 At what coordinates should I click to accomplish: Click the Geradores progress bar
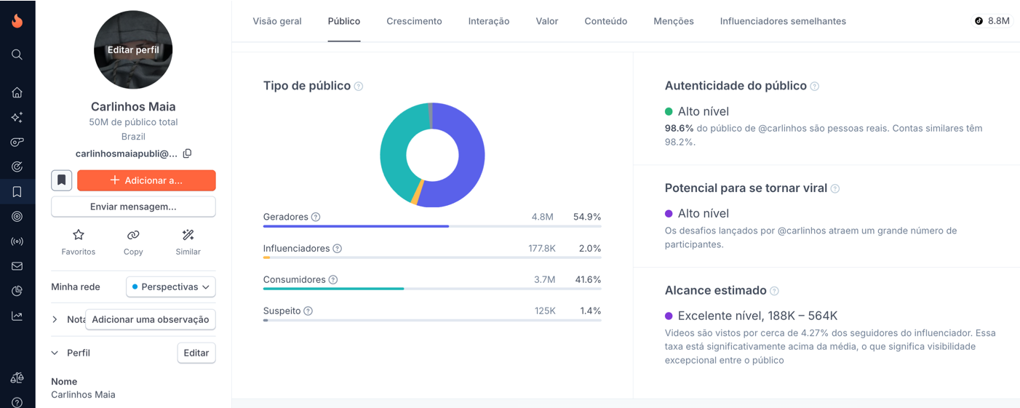click(x=431, y=226)
